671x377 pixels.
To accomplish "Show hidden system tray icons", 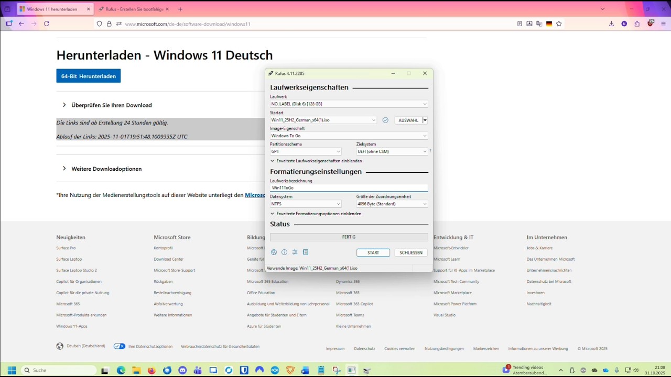I will click(x=561, y=370).
